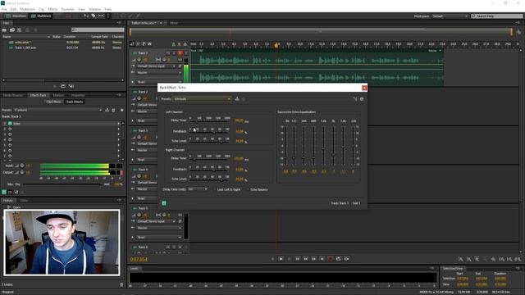The height and width of the screenshot is (295, 525).
Task: Click the Rewind transport button
Action: coord(305,259)
